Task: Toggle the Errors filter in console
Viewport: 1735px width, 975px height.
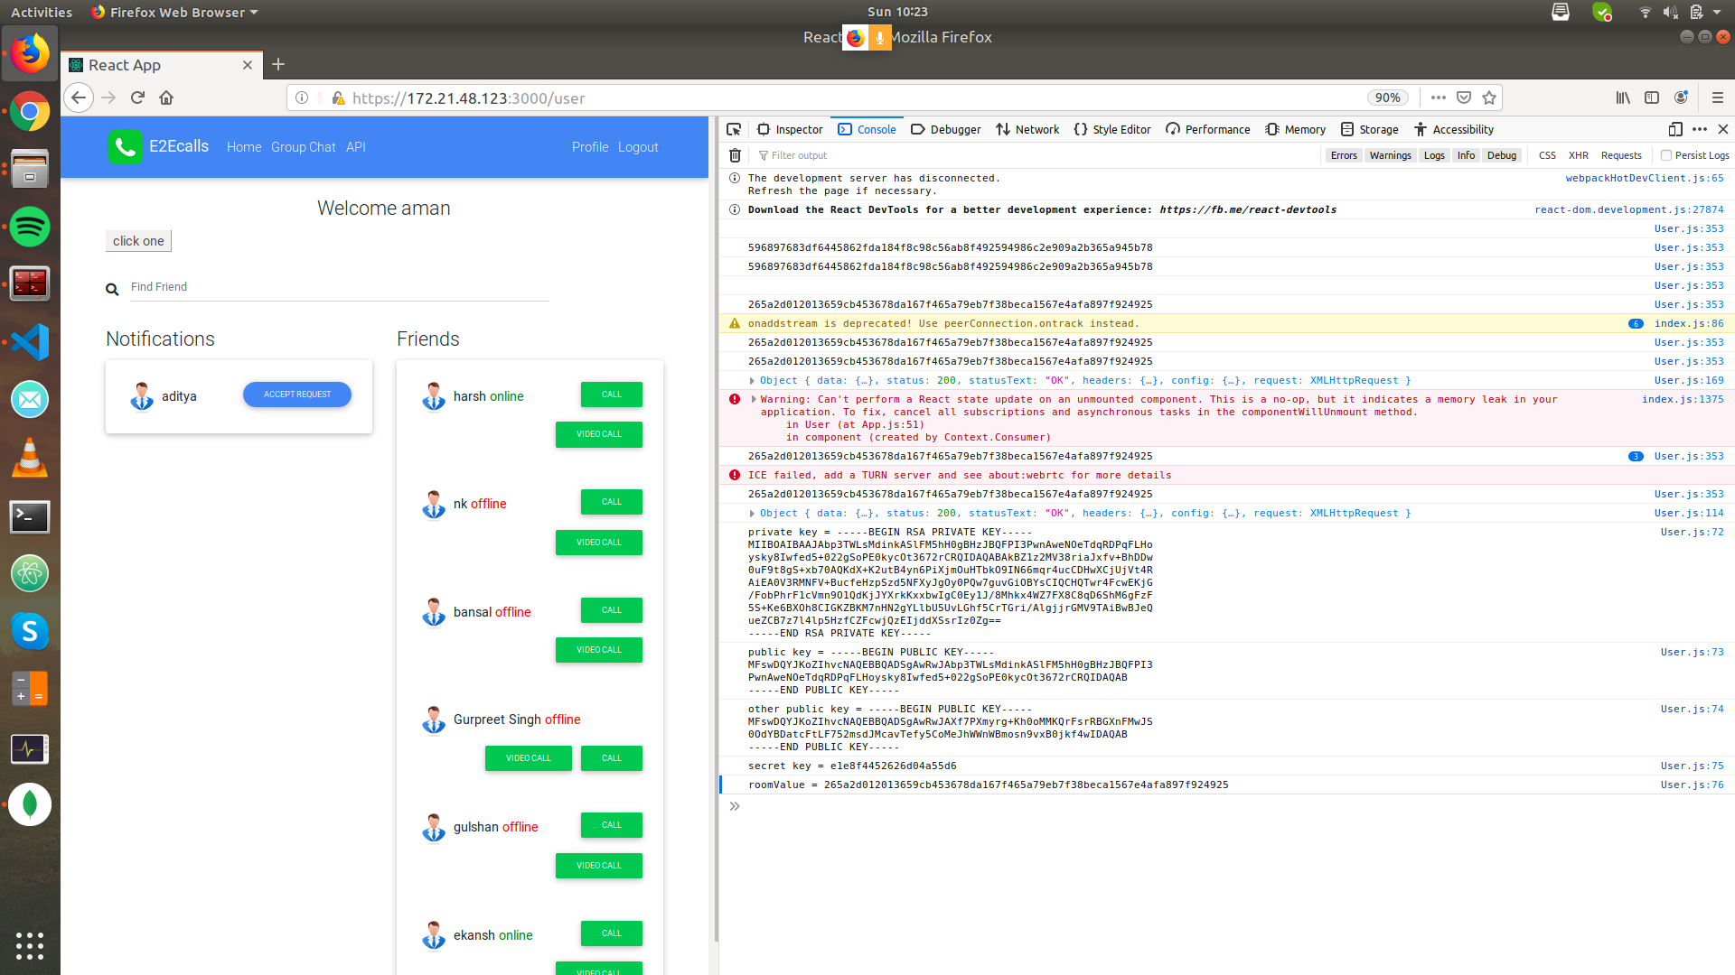Action: (1344, 155)
